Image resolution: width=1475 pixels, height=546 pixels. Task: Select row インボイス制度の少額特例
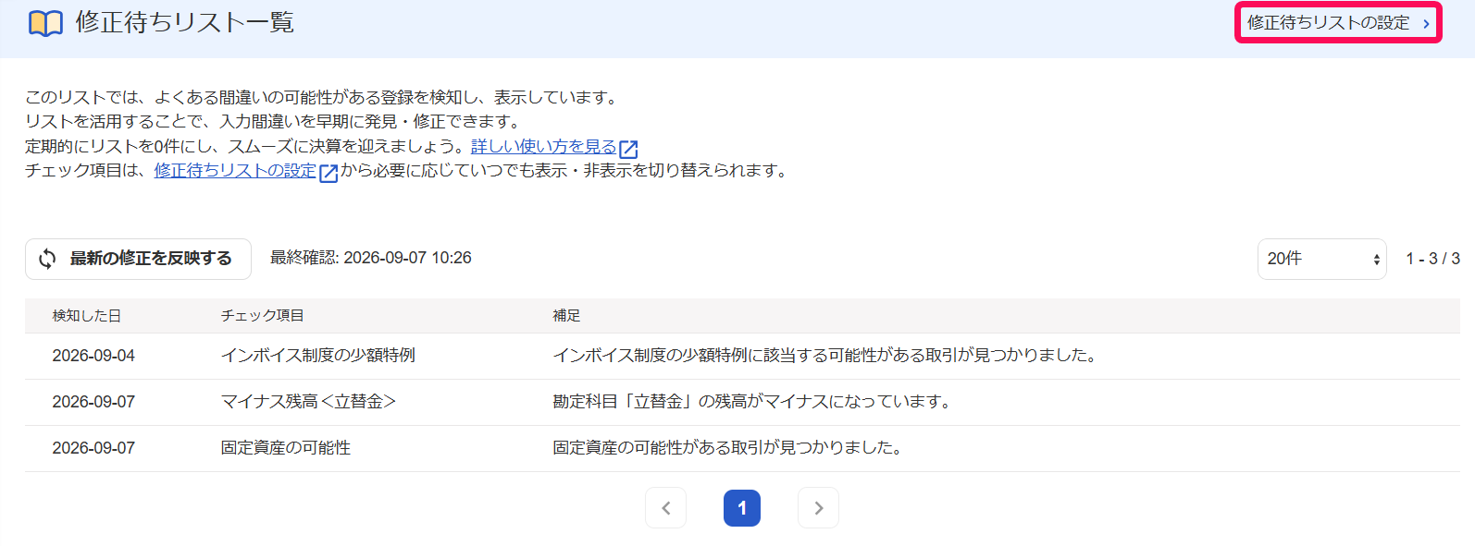click(x=742, y=356)
